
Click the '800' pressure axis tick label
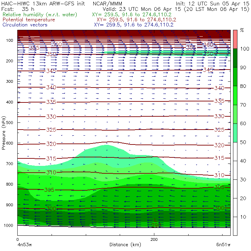click(x=9, y=184)
